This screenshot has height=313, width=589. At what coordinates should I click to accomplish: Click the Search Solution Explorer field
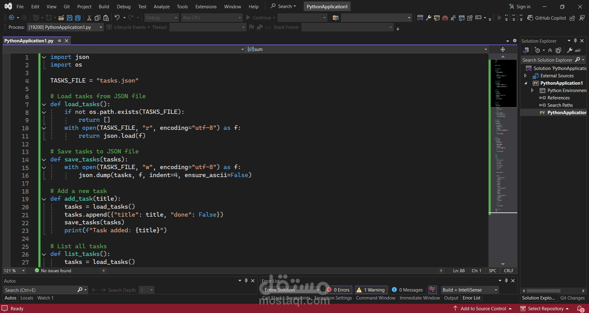pyautogui.click(x=547, y=60)
